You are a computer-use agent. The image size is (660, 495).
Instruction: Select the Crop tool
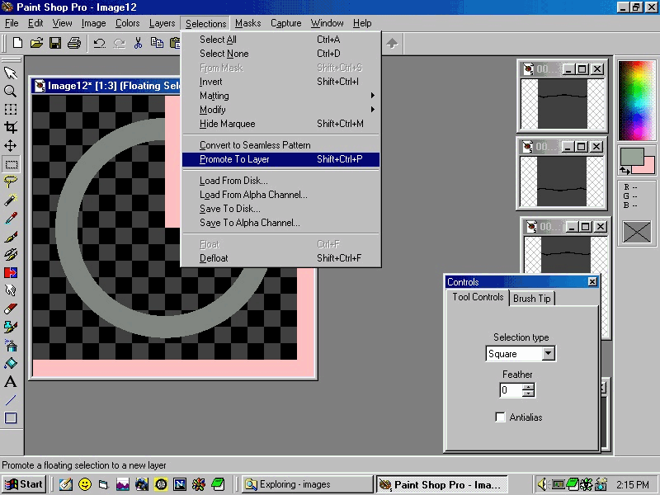(x=11, y=128)
